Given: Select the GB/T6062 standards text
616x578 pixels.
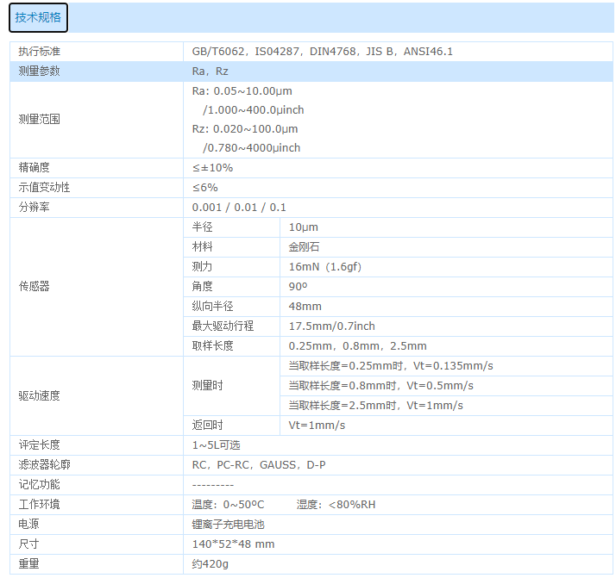Looking at the screenshot, I should 322,52.
